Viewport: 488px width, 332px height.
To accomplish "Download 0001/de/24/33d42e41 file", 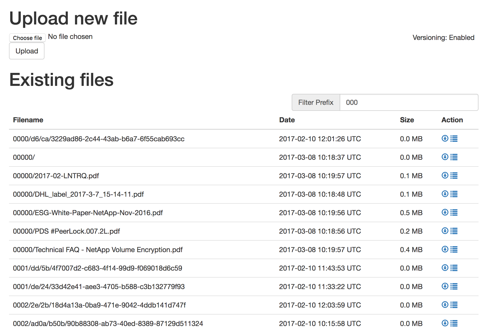I will tap(445, 286).
